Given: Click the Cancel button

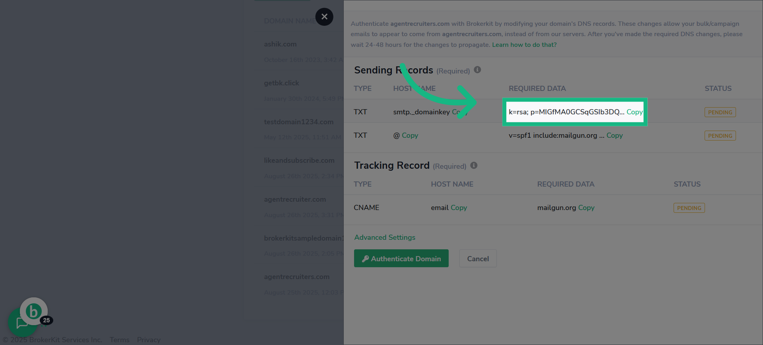Looking at the screenshot, I should click(x=478, y=258).
